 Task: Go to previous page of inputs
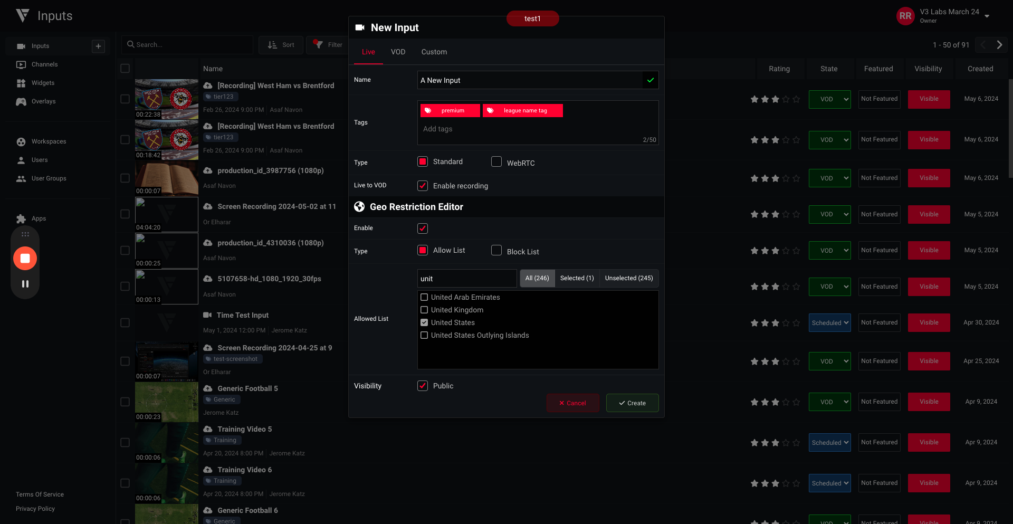click(x=983, y=45)
